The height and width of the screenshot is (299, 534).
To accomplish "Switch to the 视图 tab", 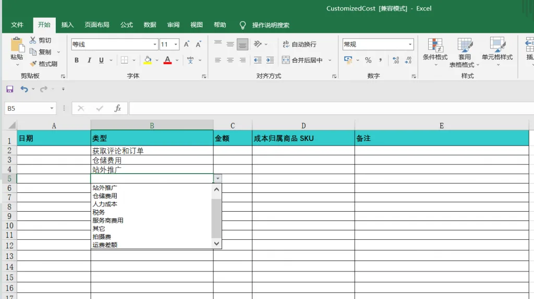I will (x=197, y=25).
